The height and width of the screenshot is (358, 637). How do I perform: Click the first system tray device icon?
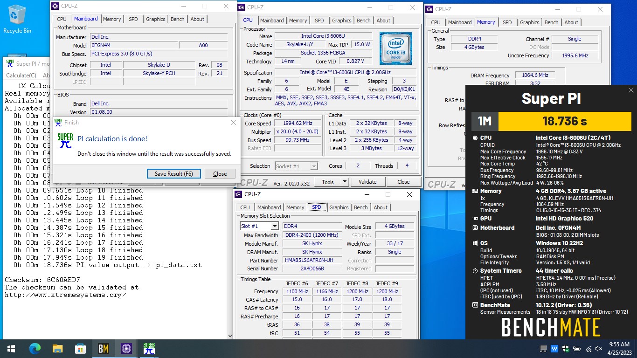tap(543, 349)
